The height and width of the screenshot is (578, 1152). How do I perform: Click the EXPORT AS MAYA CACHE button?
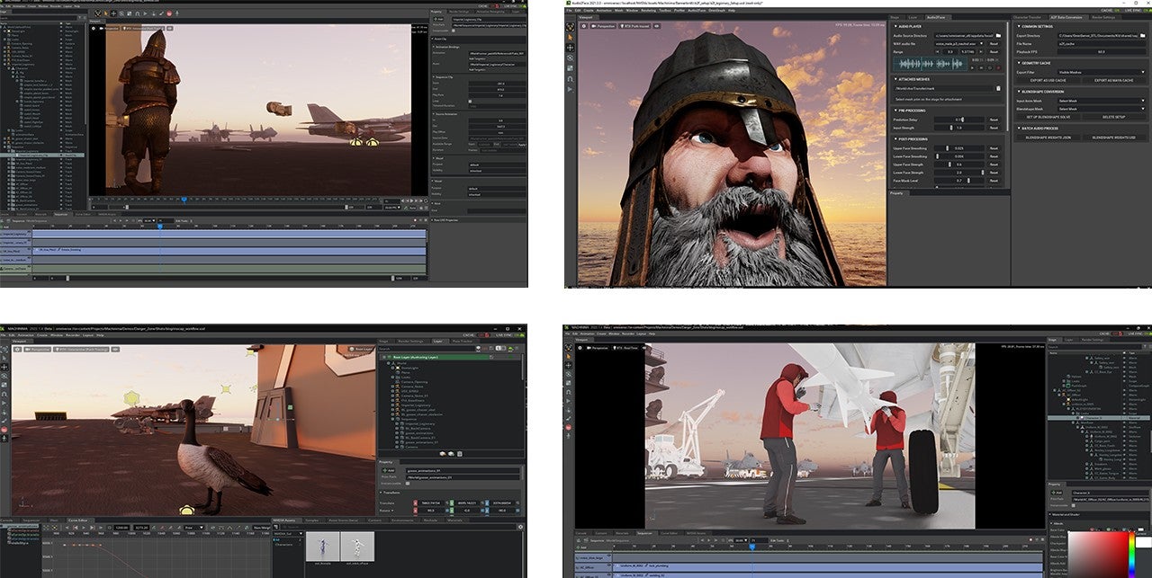pos(1112,81)
